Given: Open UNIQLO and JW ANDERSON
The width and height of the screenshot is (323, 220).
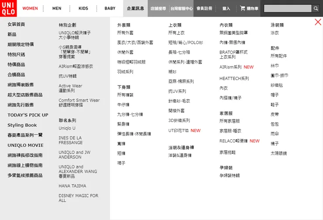Looking at the screenshot, I should click(75, 155).
